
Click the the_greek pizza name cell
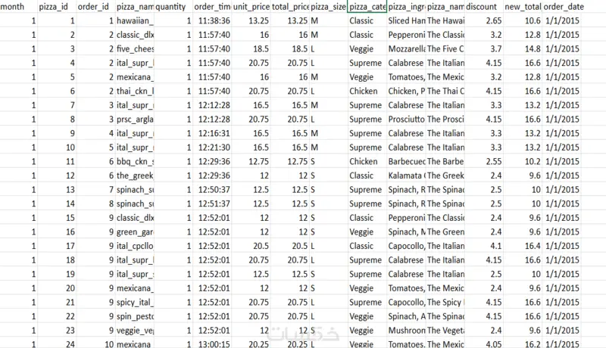pyautogui.click(x=135, y=176)
